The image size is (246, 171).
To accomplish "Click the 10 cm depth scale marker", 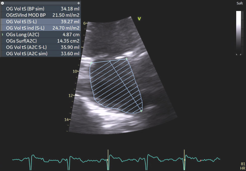I will (x=75, y=71).
